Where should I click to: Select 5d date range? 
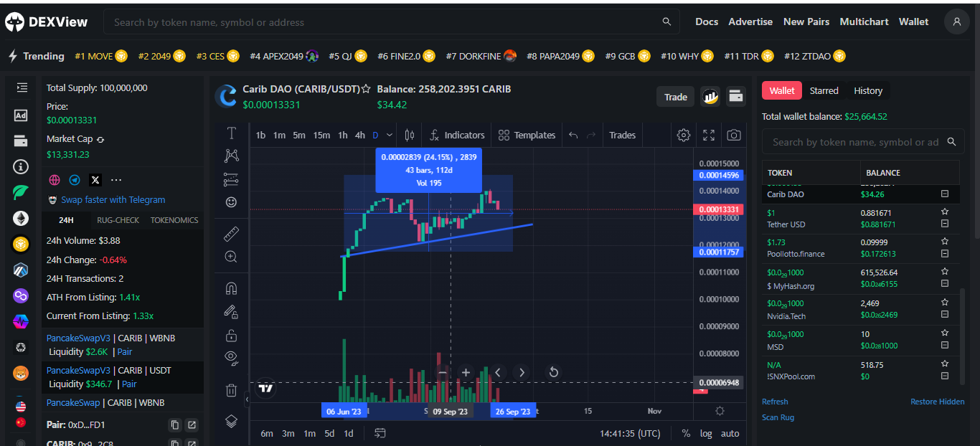[x=329, y=433]
